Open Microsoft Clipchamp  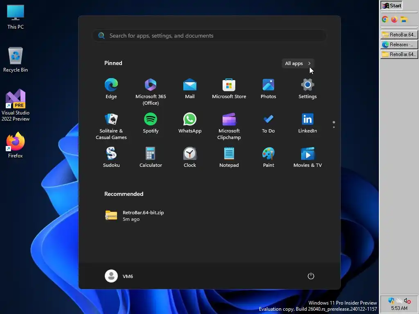point(229,127)
